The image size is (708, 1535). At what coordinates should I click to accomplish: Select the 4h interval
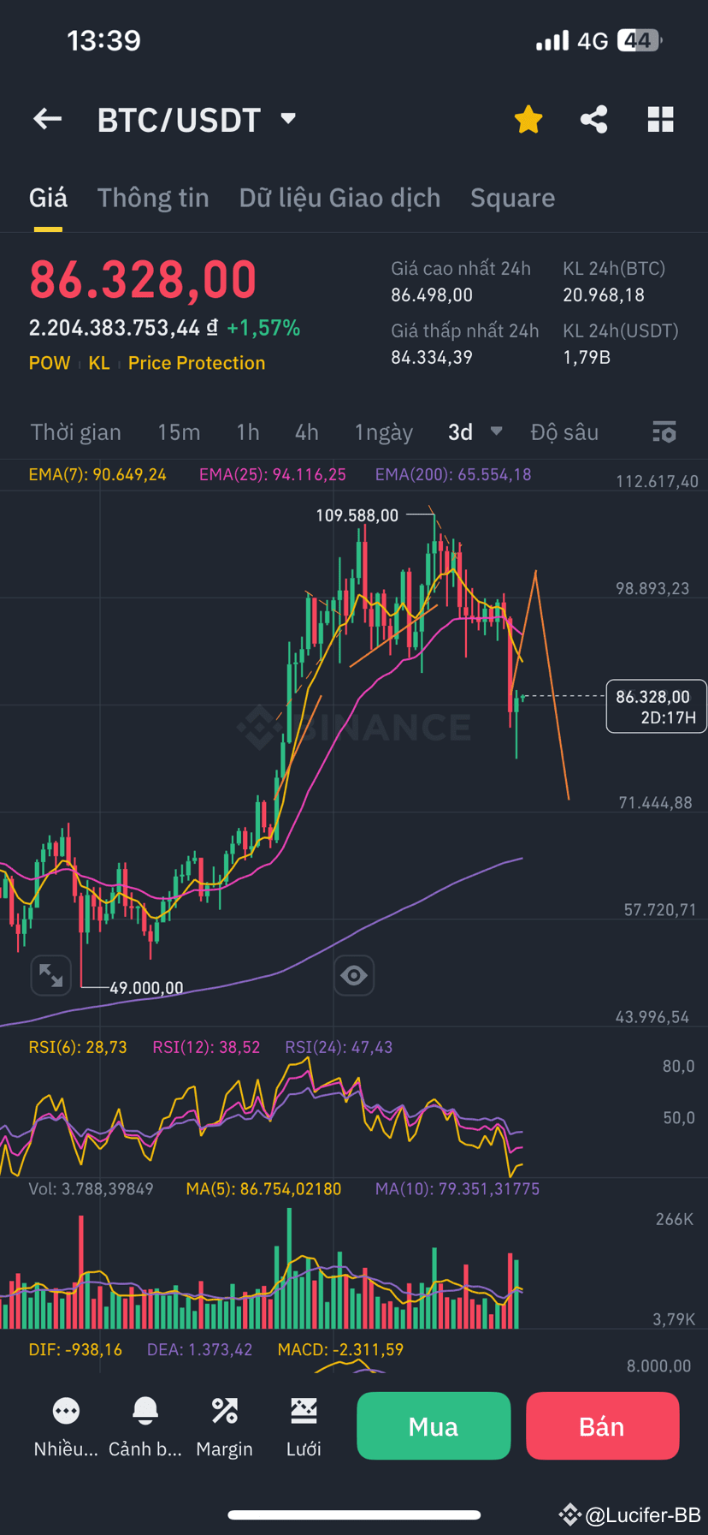pos(307,432)
